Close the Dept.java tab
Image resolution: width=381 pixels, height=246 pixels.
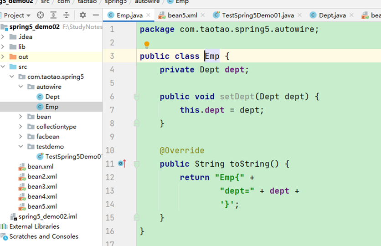[x=351, y=15]
